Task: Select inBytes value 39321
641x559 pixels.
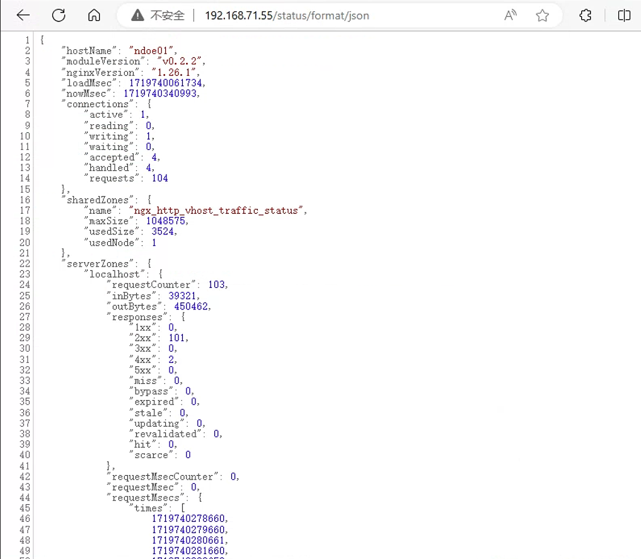Action: click(x=182, y=296)
